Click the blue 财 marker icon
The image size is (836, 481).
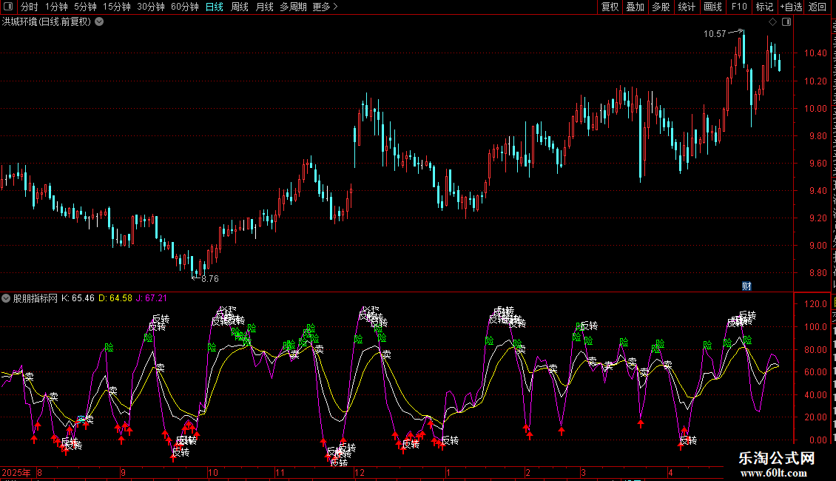(746, 286)
